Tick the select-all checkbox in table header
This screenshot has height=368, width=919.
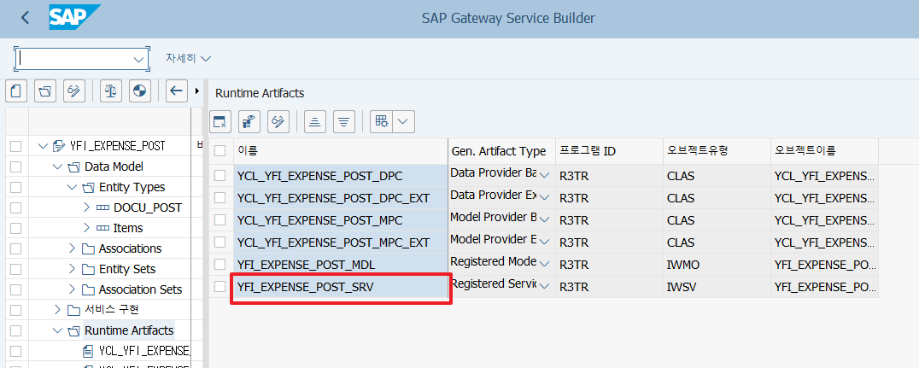[x=220, y=151]
